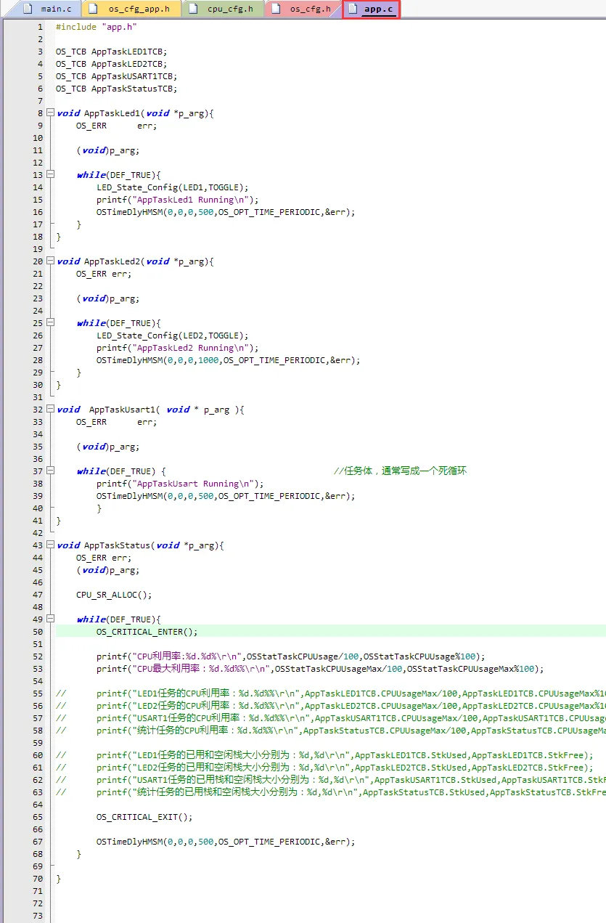Place cursor on the #include "app.h" line
The width and height of the screenshot is (606, 923).
(96, 27)
